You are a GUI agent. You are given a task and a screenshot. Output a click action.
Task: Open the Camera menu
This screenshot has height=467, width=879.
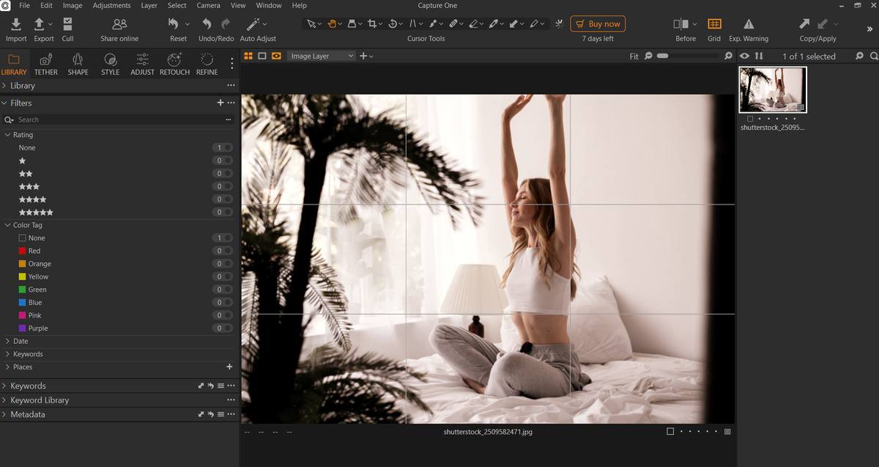[x=208, y=5]
